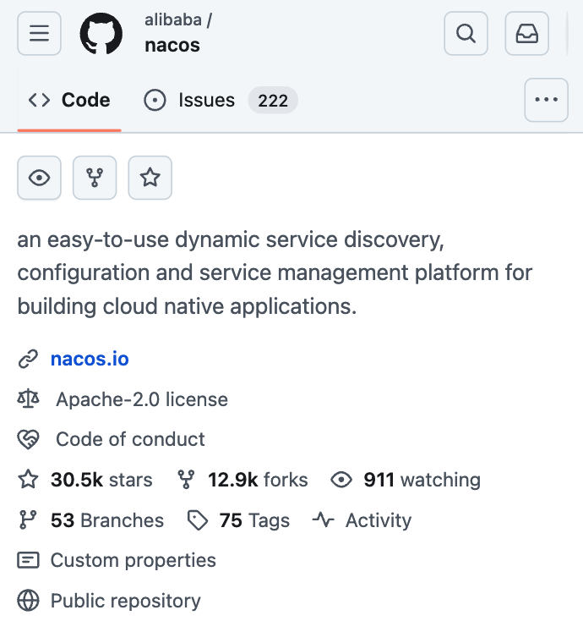This screenshot has width=583, height=621.
Task: Open the search button
Action: [x=466, y=33]
